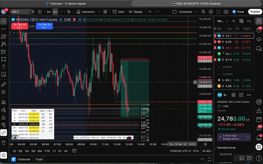Open the chats panel icon
Screen dimensions: 263x164
coord(259,49)
